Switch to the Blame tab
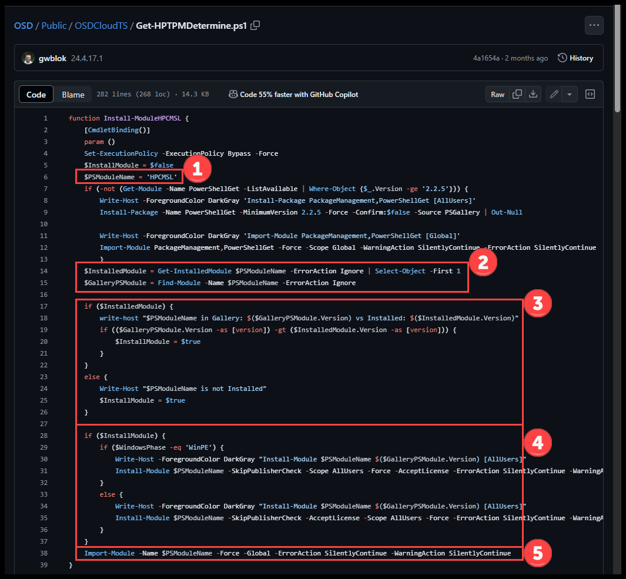Screen dimensions: 626x579 [73, 94]
